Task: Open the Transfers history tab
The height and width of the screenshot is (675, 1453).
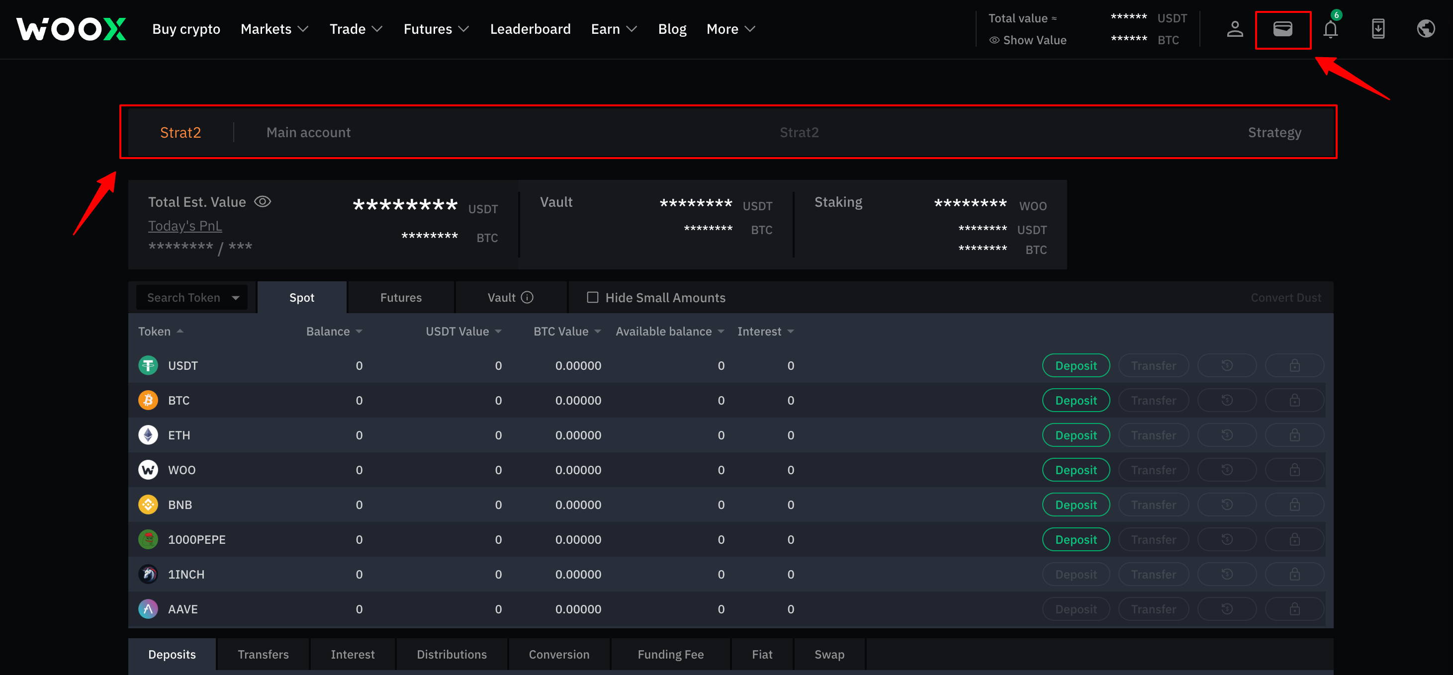Action: click(263, 654)
